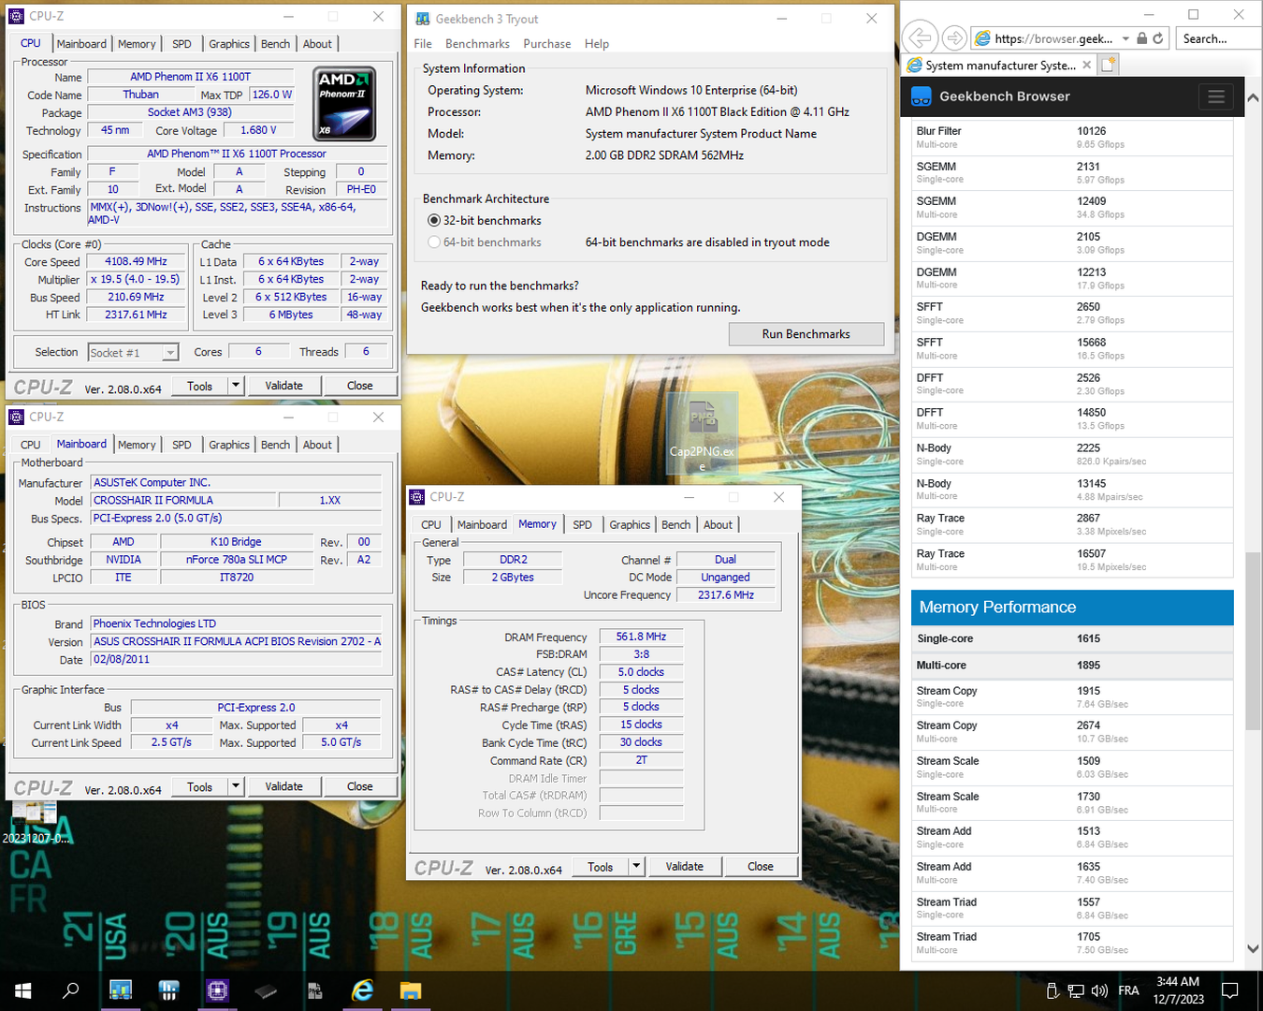Open Internet Explorer from the taskbar
The width and height of the screenshot is (1263, 1011).
(x=362, y=990)
